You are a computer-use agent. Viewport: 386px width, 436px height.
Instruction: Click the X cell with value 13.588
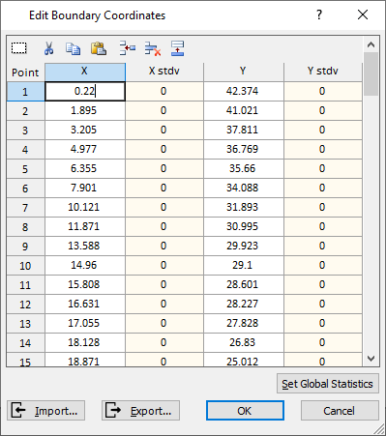point(85,246)
